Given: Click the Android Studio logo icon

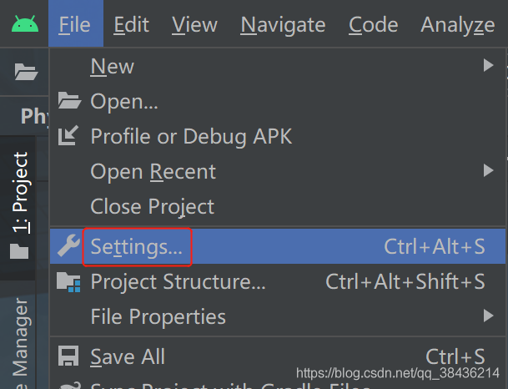Looking at the screenshot, I should pyautogui.click(x=25, y=24).
